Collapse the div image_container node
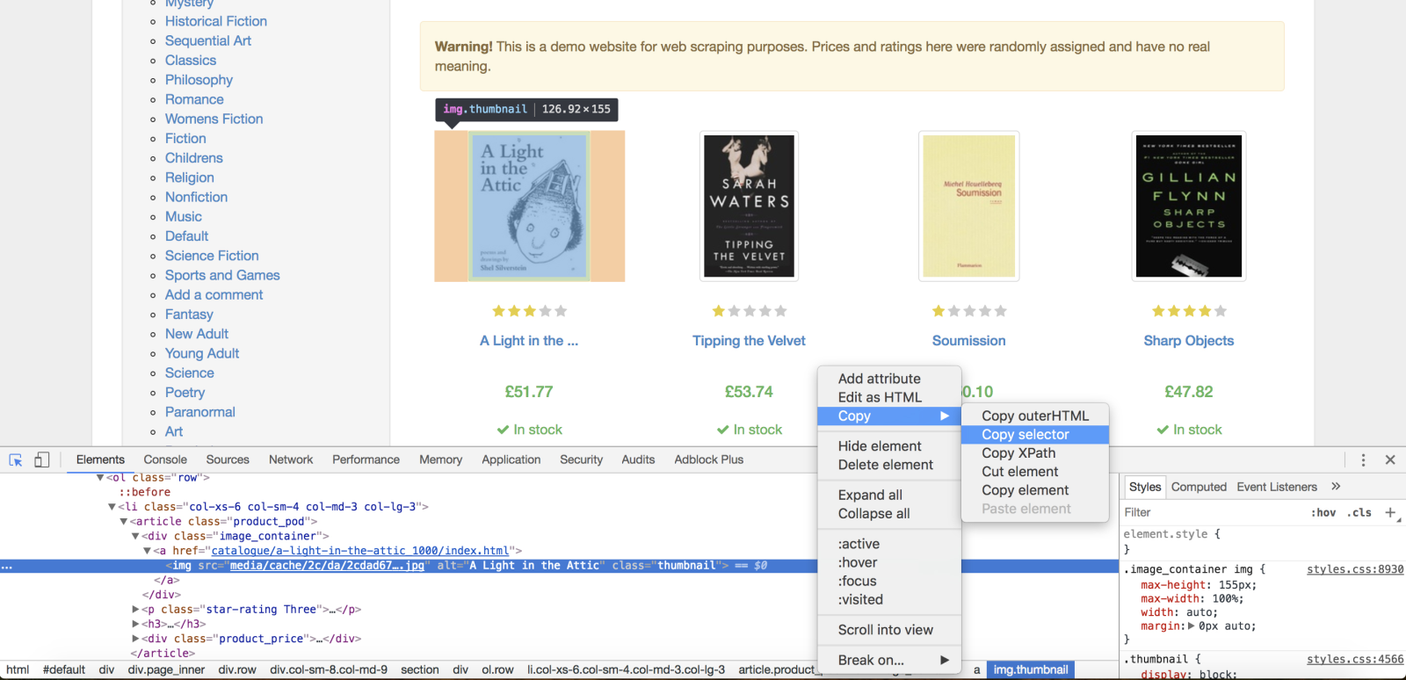1406x680 pixels. coord(135,536)
